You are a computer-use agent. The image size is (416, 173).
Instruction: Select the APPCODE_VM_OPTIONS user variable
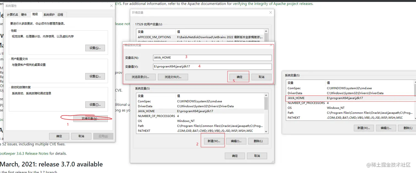pos(154,37)
